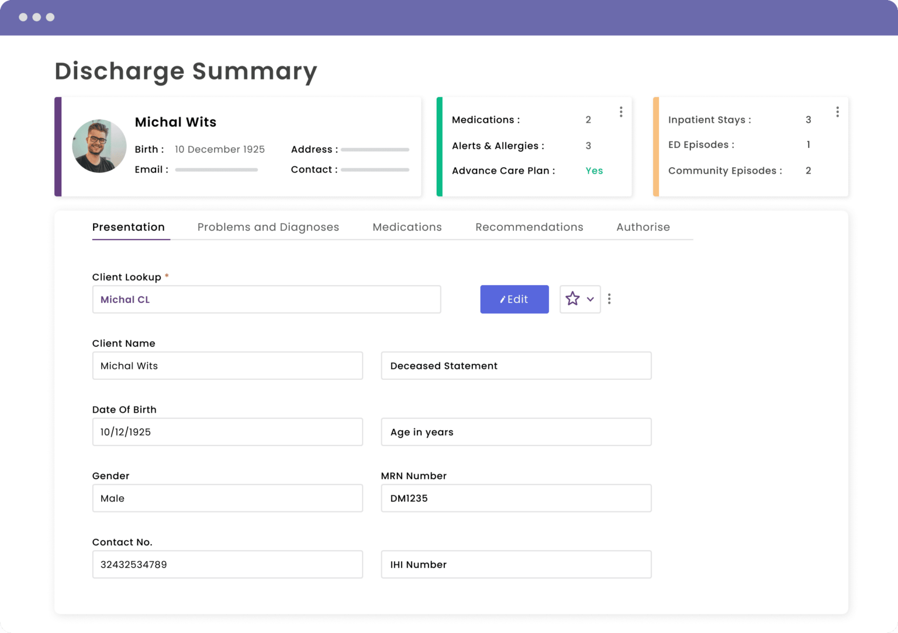Click the Gender field showing Male
Screen dimensions: 898x633
pyautogui.click(x=227, y=498)
